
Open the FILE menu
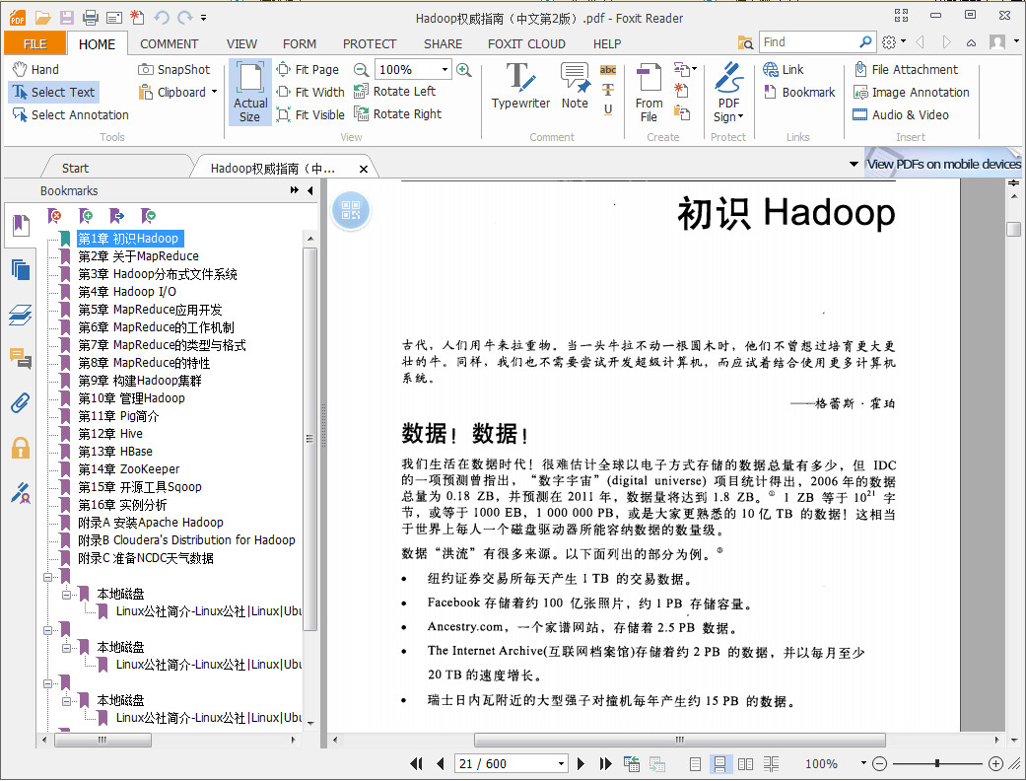click(x=34, y=43)
